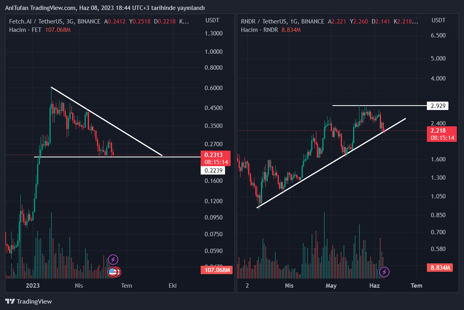Click the 2.929 resistance price label
464x310 pixels.
[438, 106]
